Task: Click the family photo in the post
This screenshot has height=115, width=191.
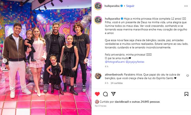Action: pyautogui.click(x=46, y=57)
